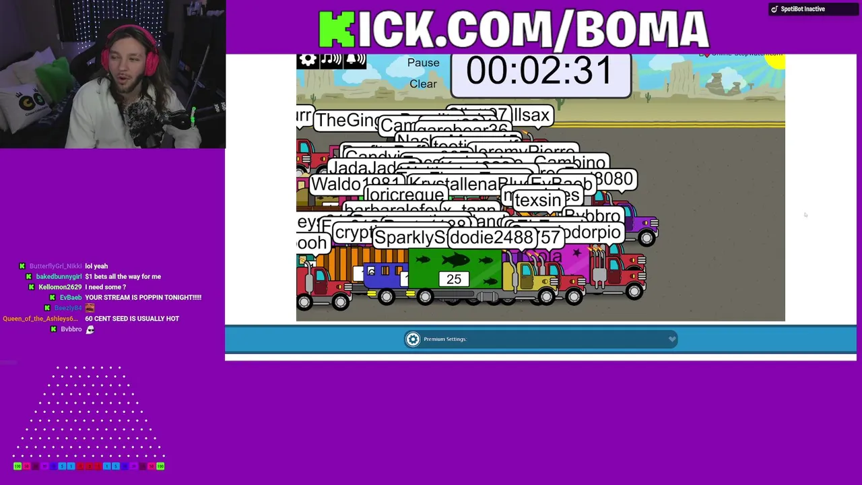Click the KICK.COM/BOMA banner

(513, 30)
